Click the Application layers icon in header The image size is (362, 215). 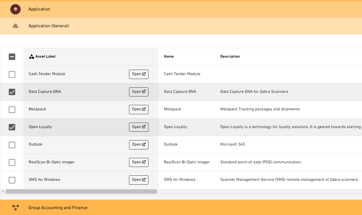pyautogui.click(x=15, y=9)
